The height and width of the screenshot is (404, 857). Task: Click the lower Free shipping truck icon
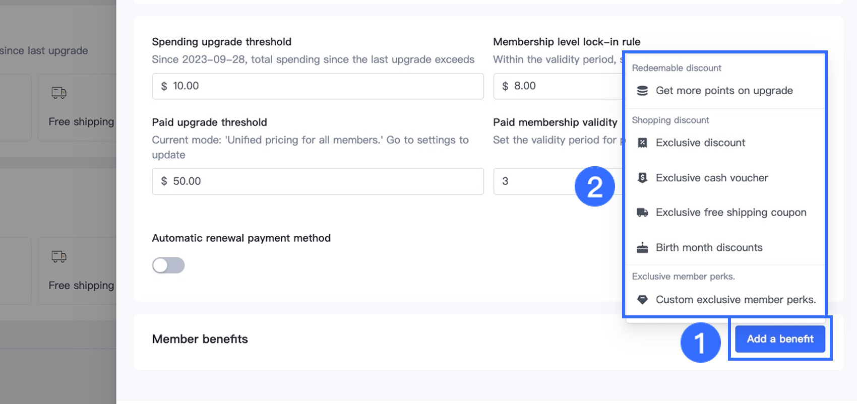[x=59, y=256]
